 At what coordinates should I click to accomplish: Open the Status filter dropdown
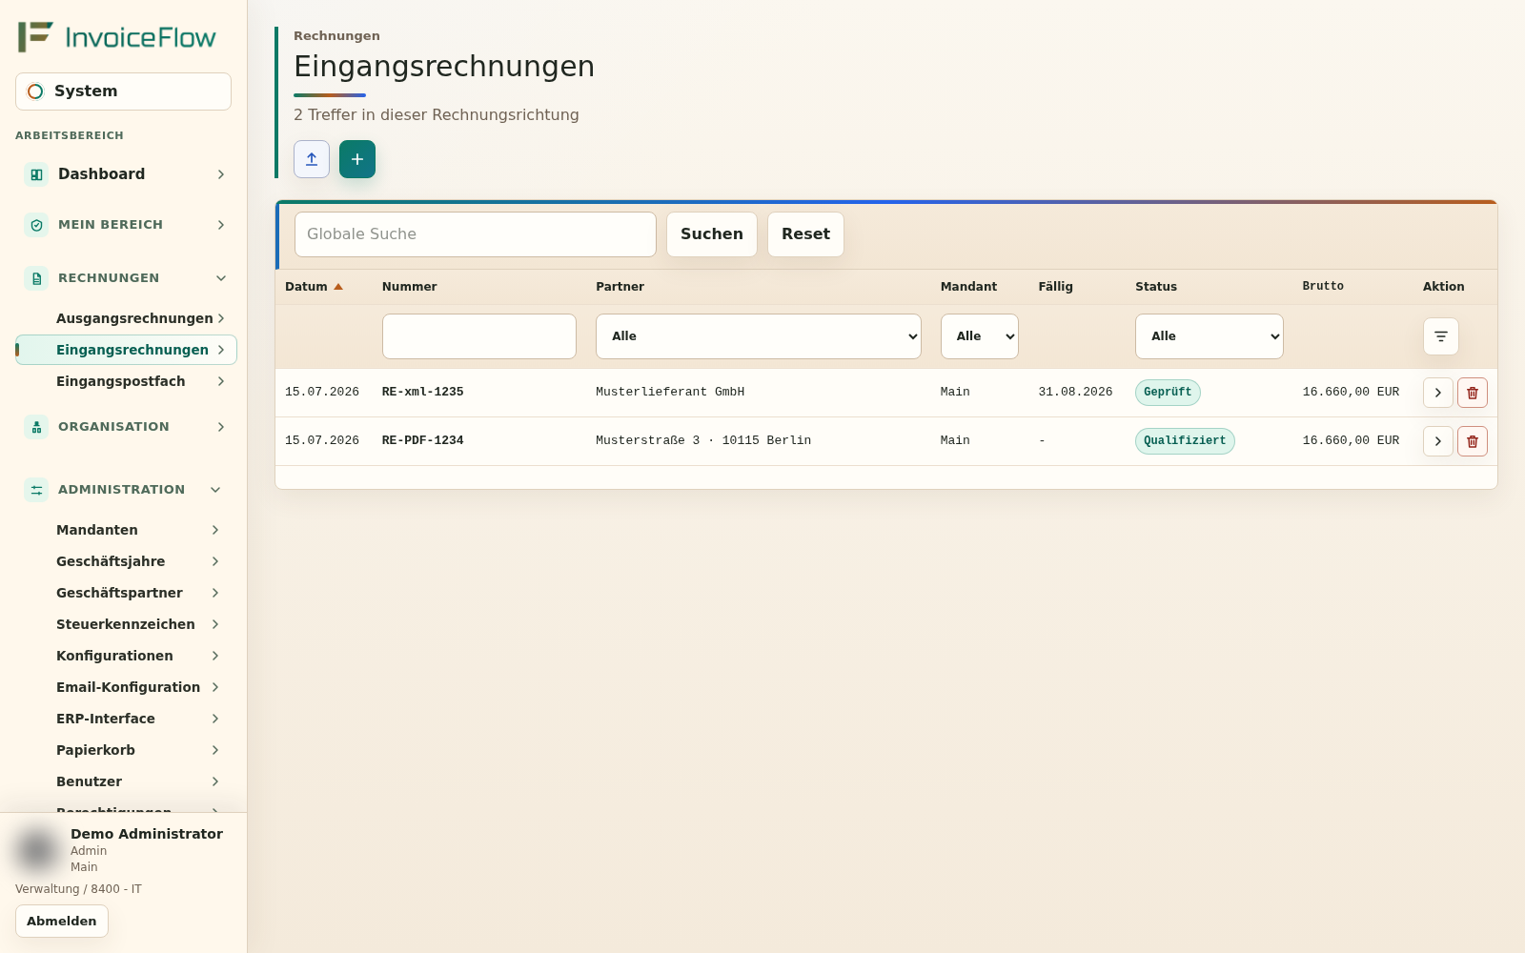point(1209,336)
